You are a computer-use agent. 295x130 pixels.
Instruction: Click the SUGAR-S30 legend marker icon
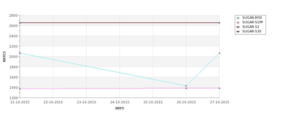pyautogui.click(x=238, y=32)
